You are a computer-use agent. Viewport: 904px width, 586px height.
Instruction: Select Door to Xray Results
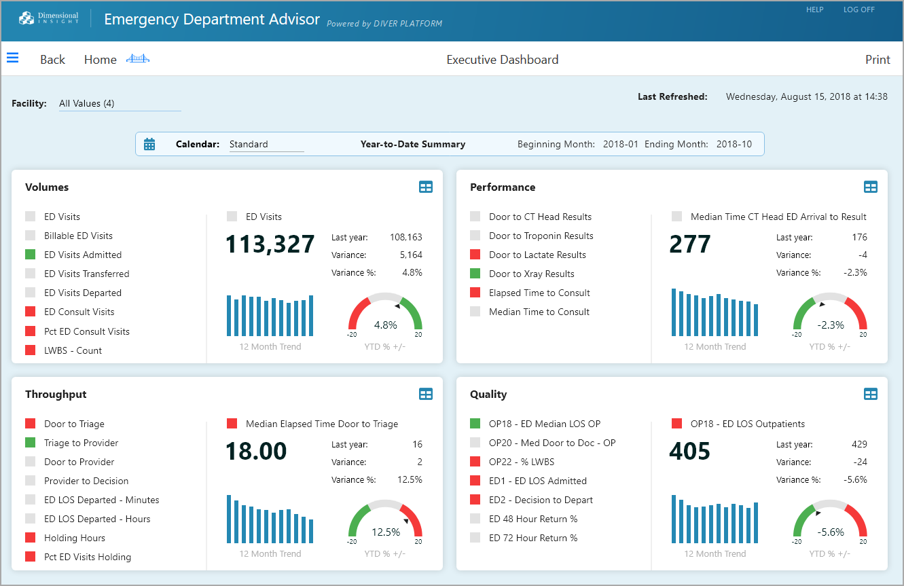[x=532, y=274]
